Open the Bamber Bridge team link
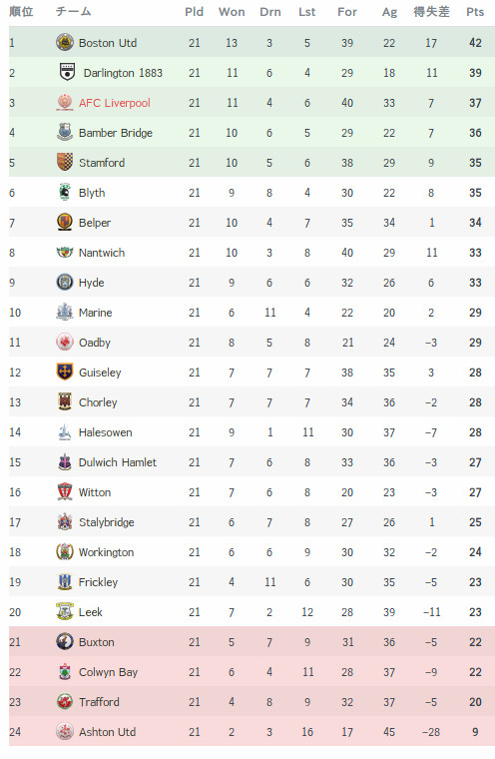This screenshot has height=759, width=495. point(116,133)
